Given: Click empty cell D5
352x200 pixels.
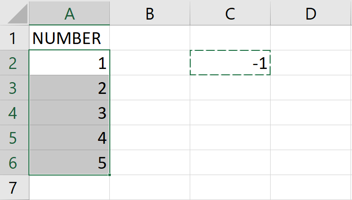Looking at the screenshot, I should point(311,137).
